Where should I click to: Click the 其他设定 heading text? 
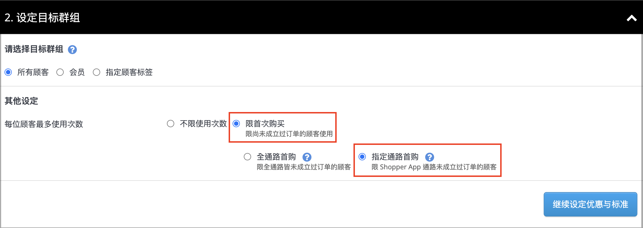(x=21, y=101)
